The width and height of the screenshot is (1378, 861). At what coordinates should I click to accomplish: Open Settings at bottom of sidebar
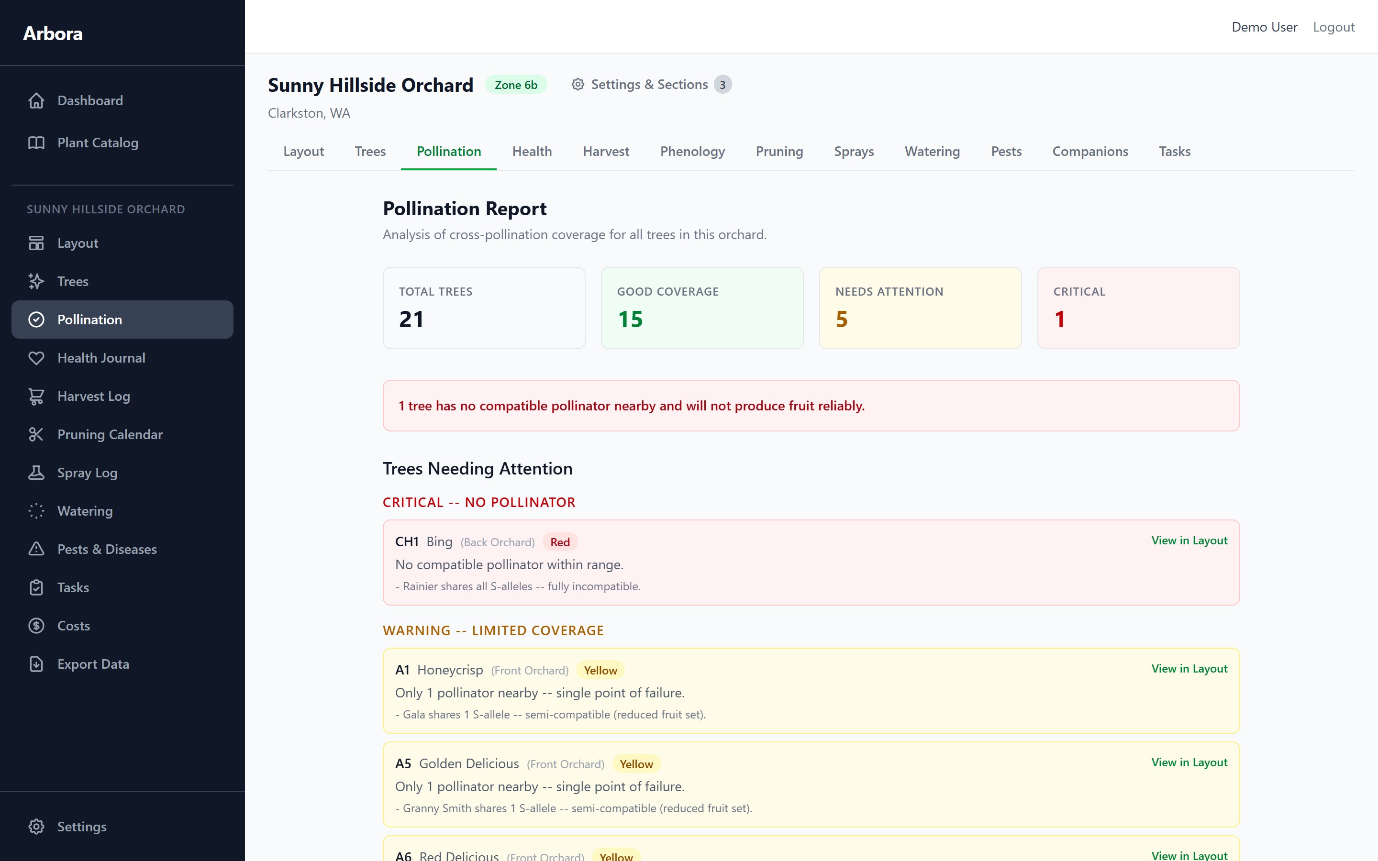[x=81, y=826]
